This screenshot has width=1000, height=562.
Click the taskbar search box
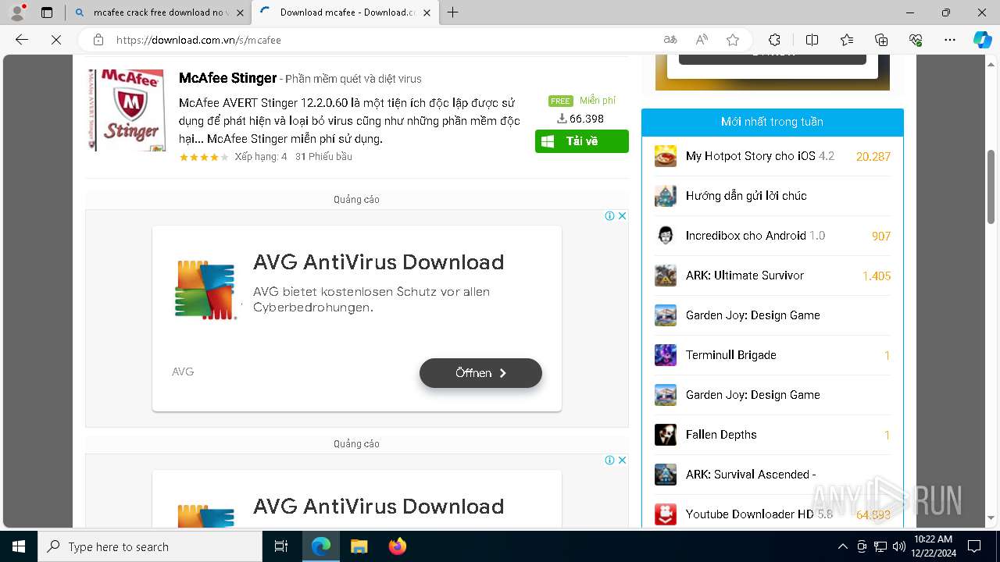point(150,546)
